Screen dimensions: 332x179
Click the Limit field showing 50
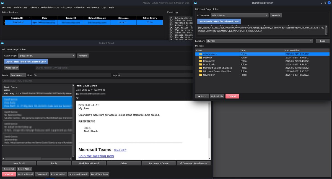(x=72, y=75)
